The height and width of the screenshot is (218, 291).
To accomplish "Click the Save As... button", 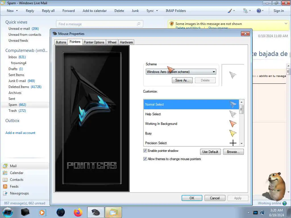I will (182, 80).
